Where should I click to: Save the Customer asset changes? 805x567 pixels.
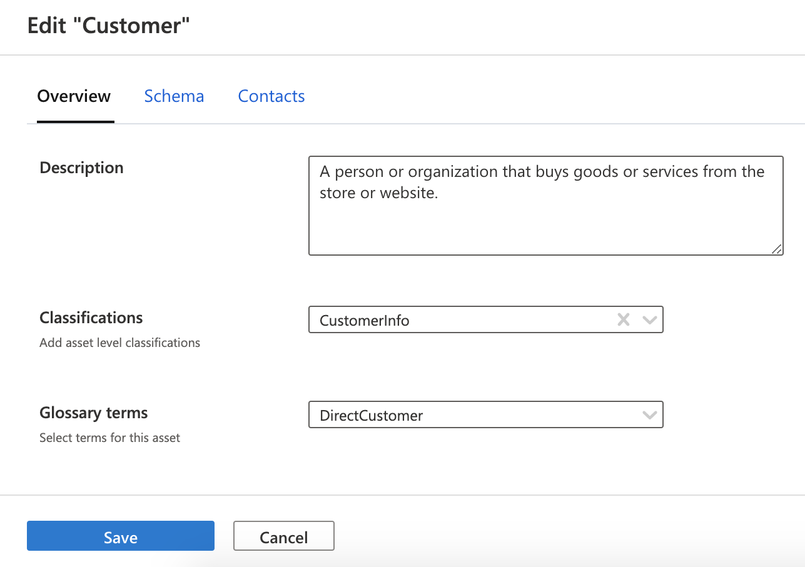coord(121,536)
